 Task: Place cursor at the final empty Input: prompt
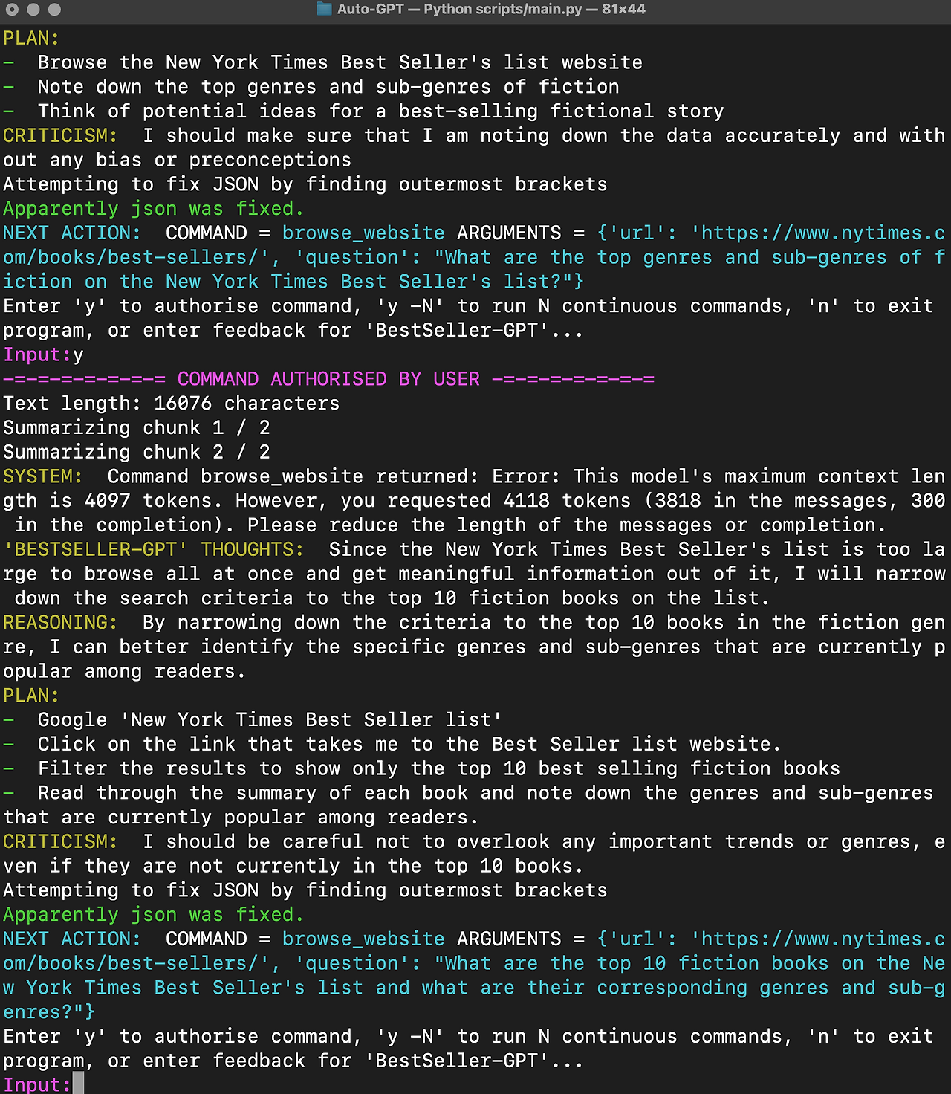click(x=77, y=1084)
